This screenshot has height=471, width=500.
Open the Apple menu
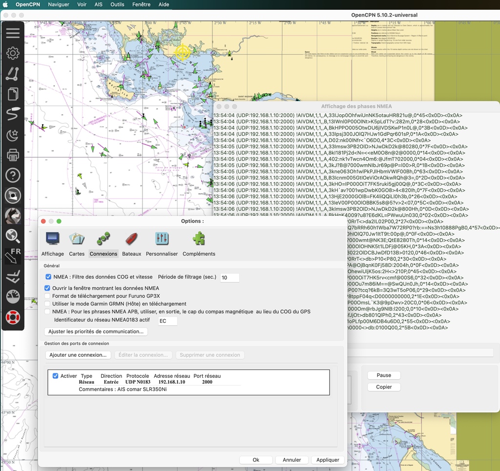(x=5, y=4)
